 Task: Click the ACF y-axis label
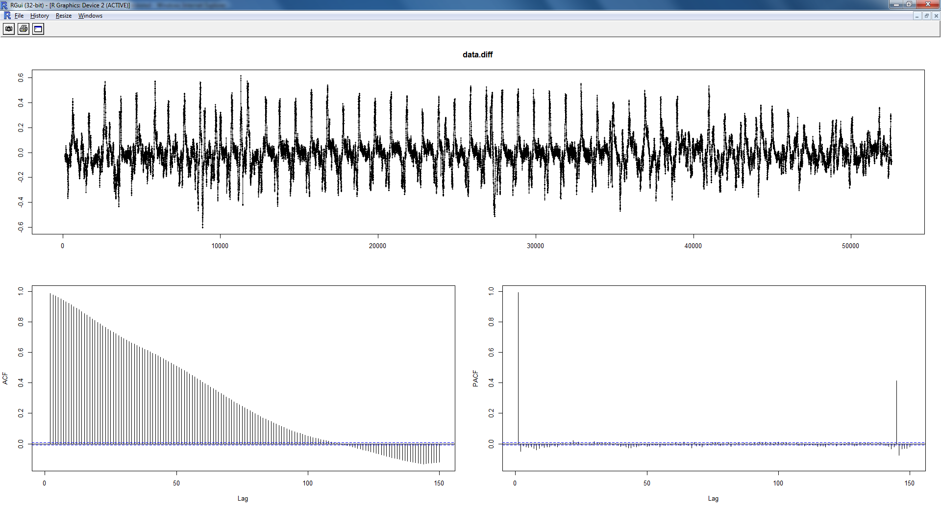click(5, 379)
